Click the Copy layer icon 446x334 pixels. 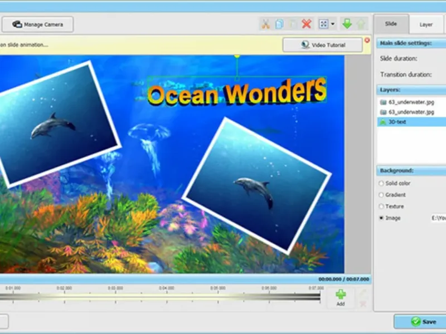tap(279, 24)
